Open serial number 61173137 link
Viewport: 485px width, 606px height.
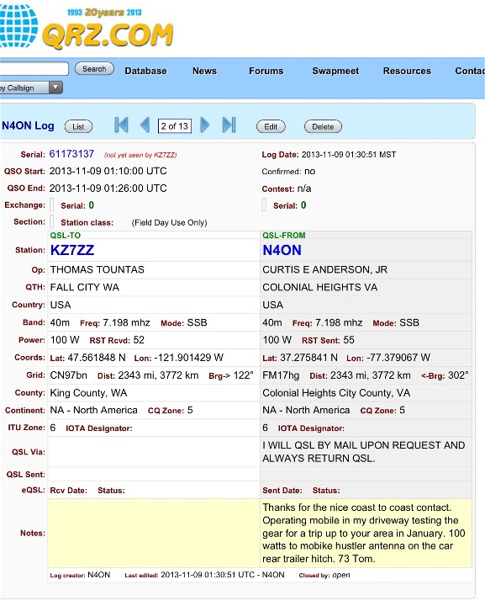coord(71,154)
